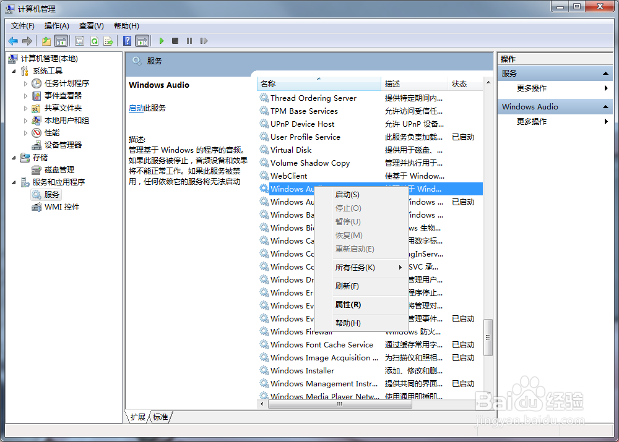Toggle show/hide action pane button
This screenshot has width=619, height=442.
pyautogui.click(x=142, y=41)
